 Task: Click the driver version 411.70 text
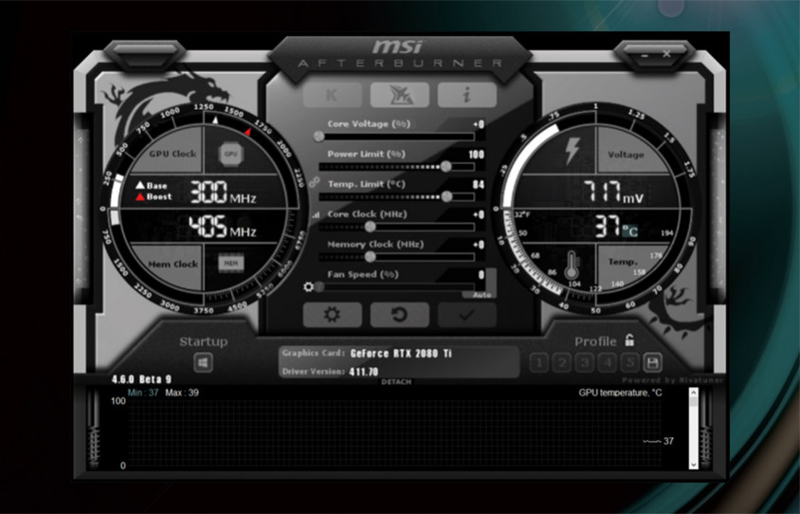364,372
